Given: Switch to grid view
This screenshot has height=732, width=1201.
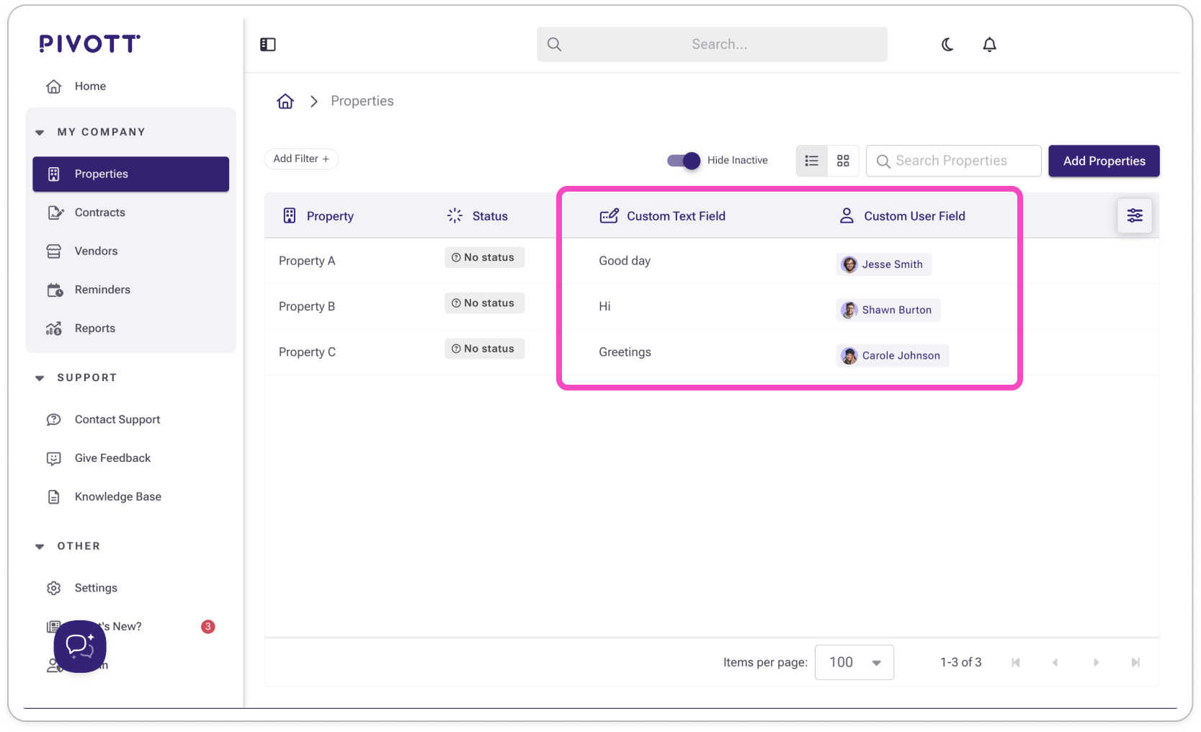Looking at the screenshot, I should tap(843, 161).
